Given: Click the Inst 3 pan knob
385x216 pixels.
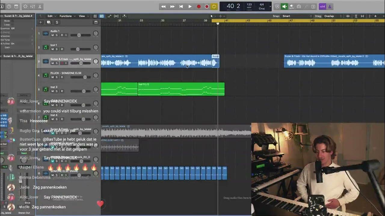Looking at the screenshot, I should (96, 89).
